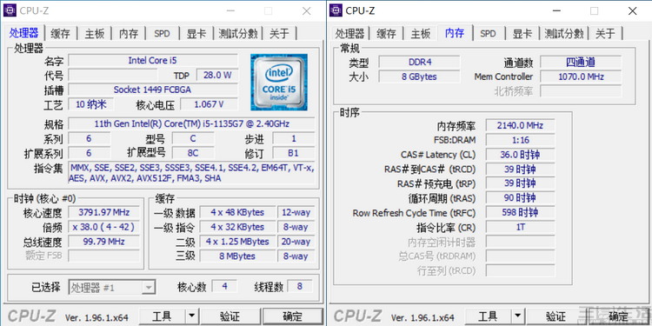Open the 主板 tab in the left window
Viewport: 652px width, 326px height.
95,33
